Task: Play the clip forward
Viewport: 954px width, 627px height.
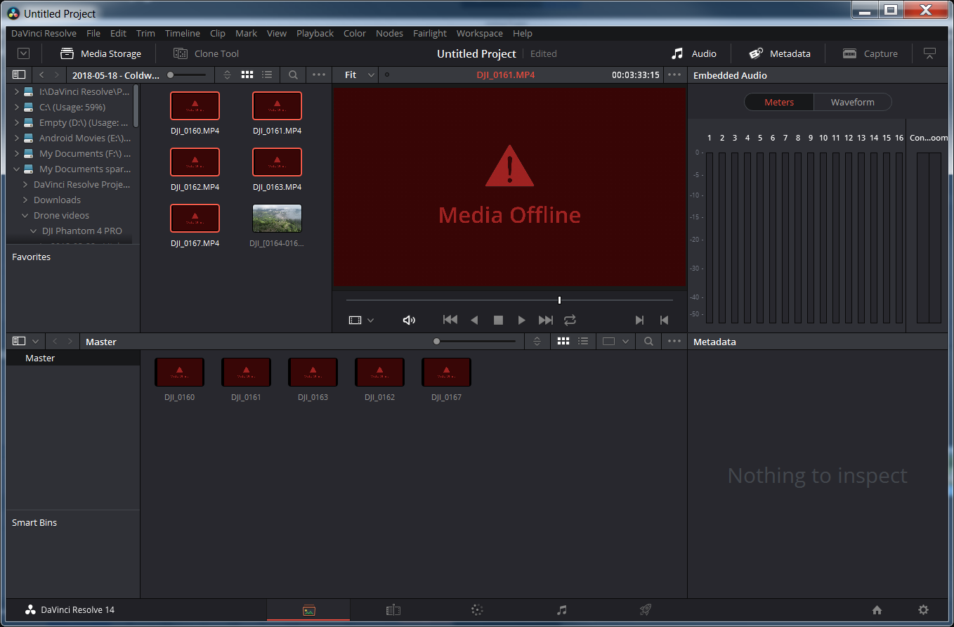Action: pos(521,320)
